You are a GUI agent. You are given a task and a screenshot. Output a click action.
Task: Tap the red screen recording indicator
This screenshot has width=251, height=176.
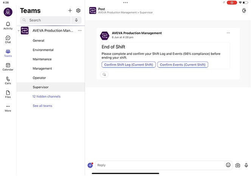point(232,3)
